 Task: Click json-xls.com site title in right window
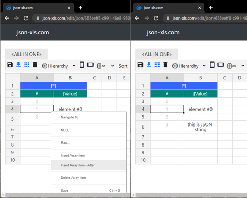tap(163, 32)
